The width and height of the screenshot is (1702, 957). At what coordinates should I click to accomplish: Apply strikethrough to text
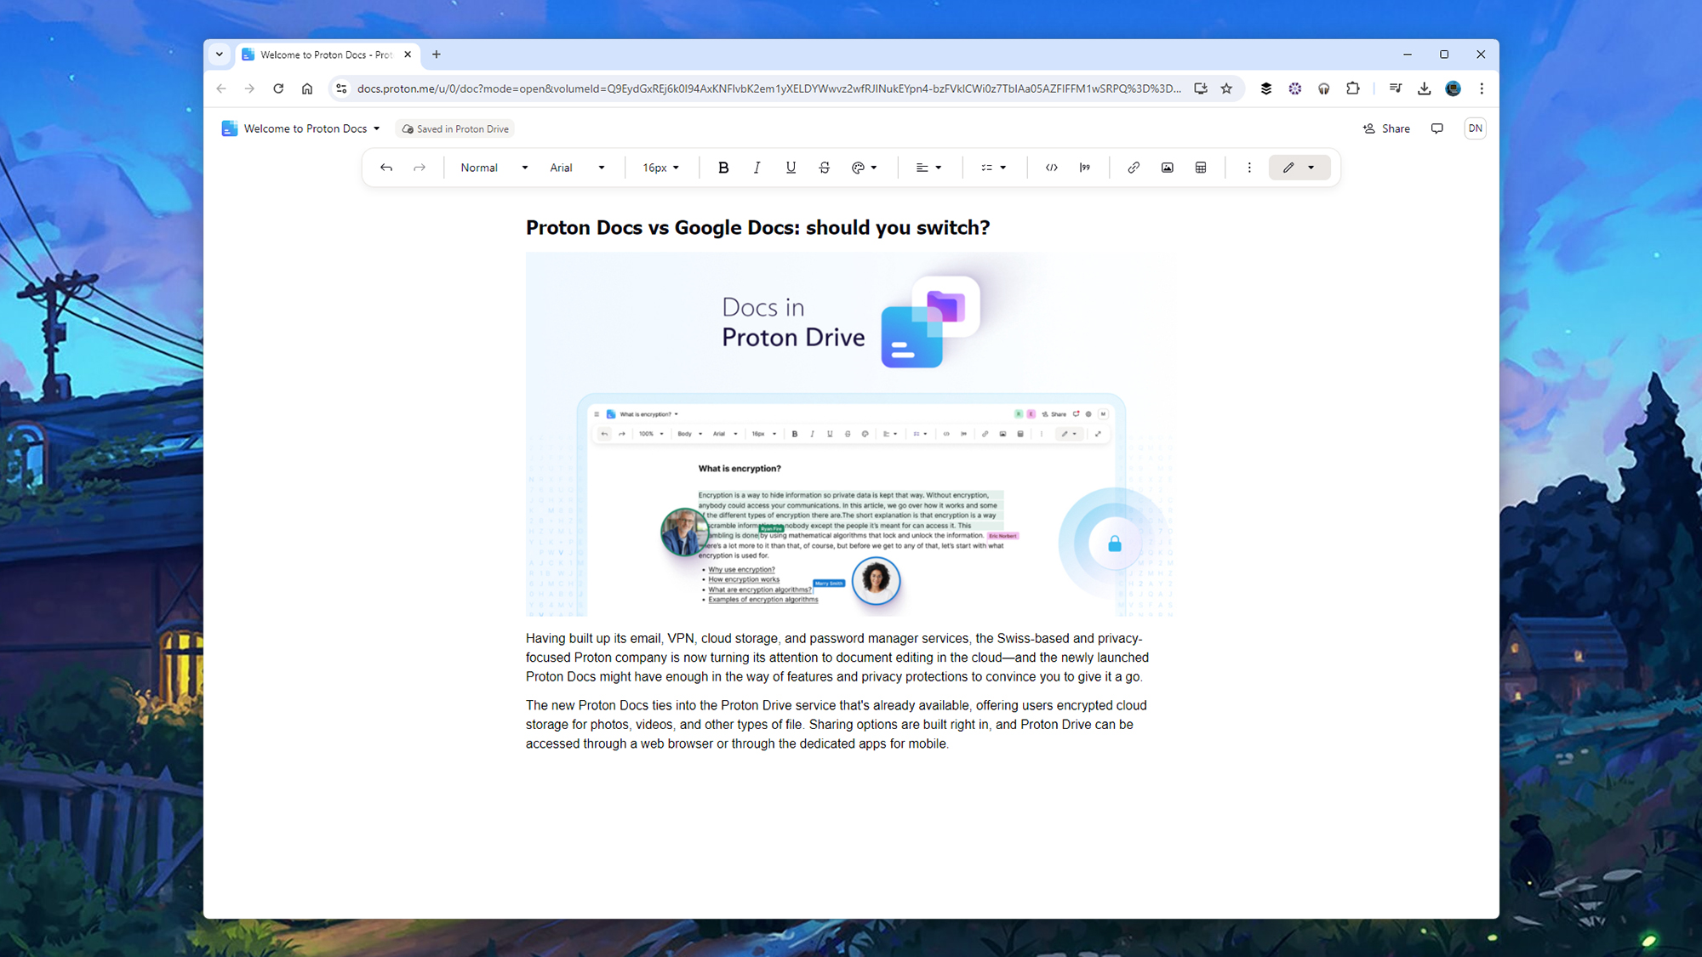(824, 168)
